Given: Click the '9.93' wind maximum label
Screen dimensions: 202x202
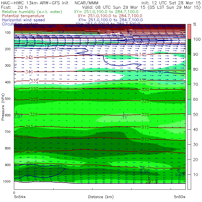Looking at the screenshot, I should pyautogui.click(x=180, y=175).
